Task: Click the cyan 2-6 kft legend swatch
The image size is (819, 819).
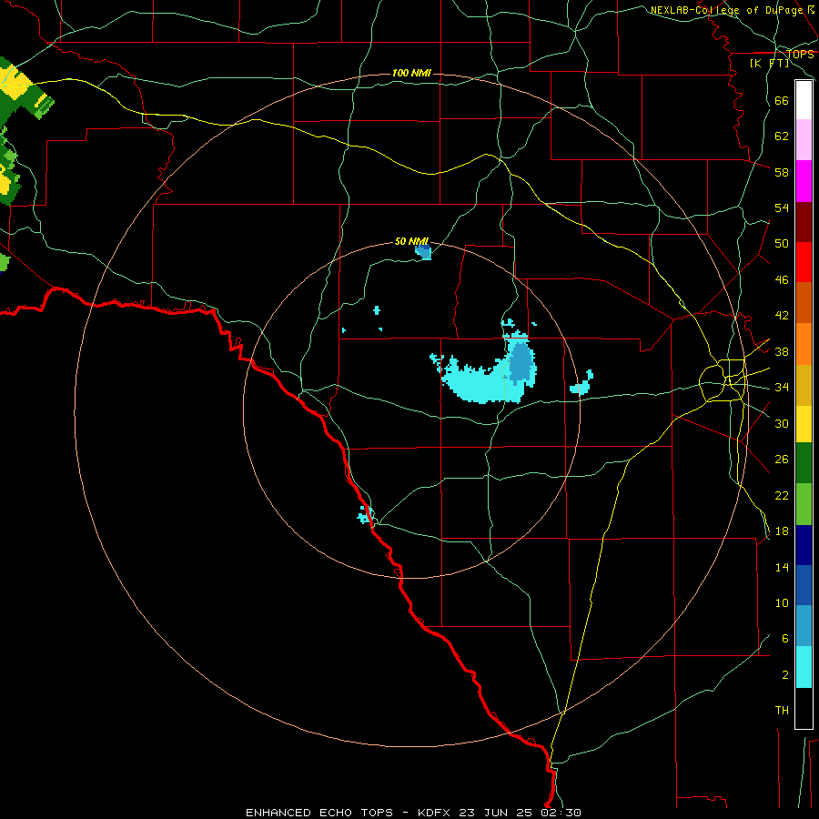Action: point(804,667)
